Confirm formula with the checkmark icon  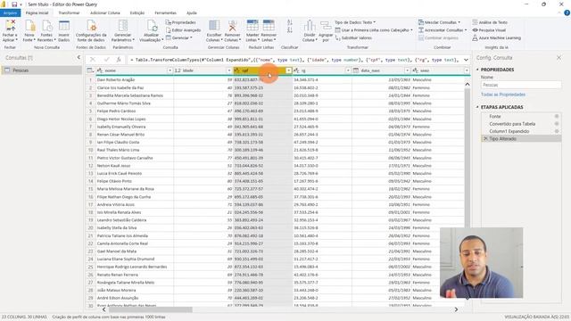click(106, 60)
